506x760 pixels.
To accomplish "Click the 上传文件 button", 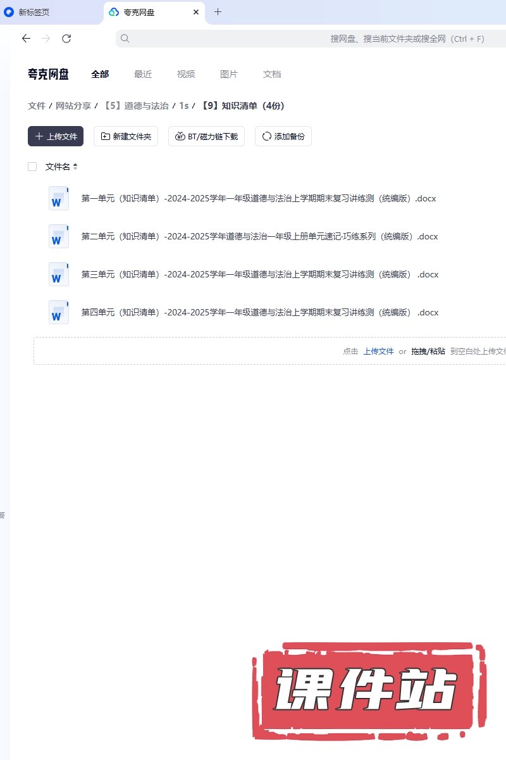I will pos(56,136).
